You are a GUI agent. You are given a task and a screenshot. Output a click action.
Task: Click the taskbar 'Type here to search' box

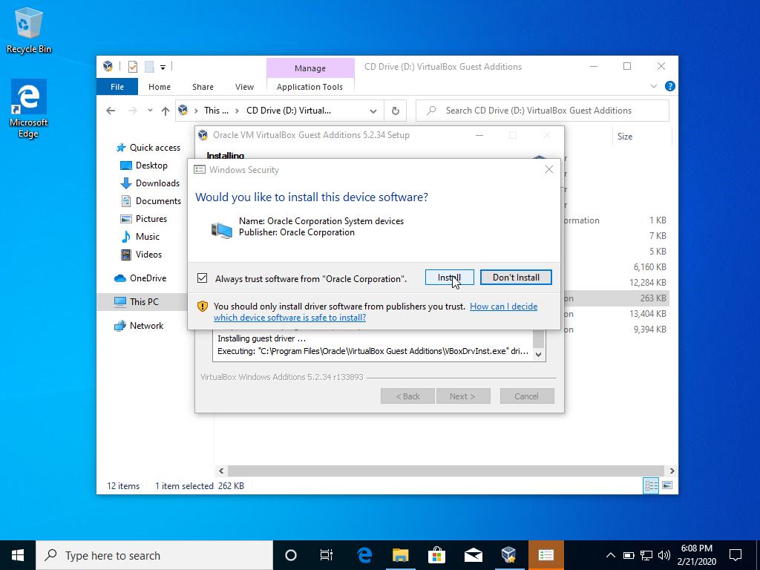(154, 555)
